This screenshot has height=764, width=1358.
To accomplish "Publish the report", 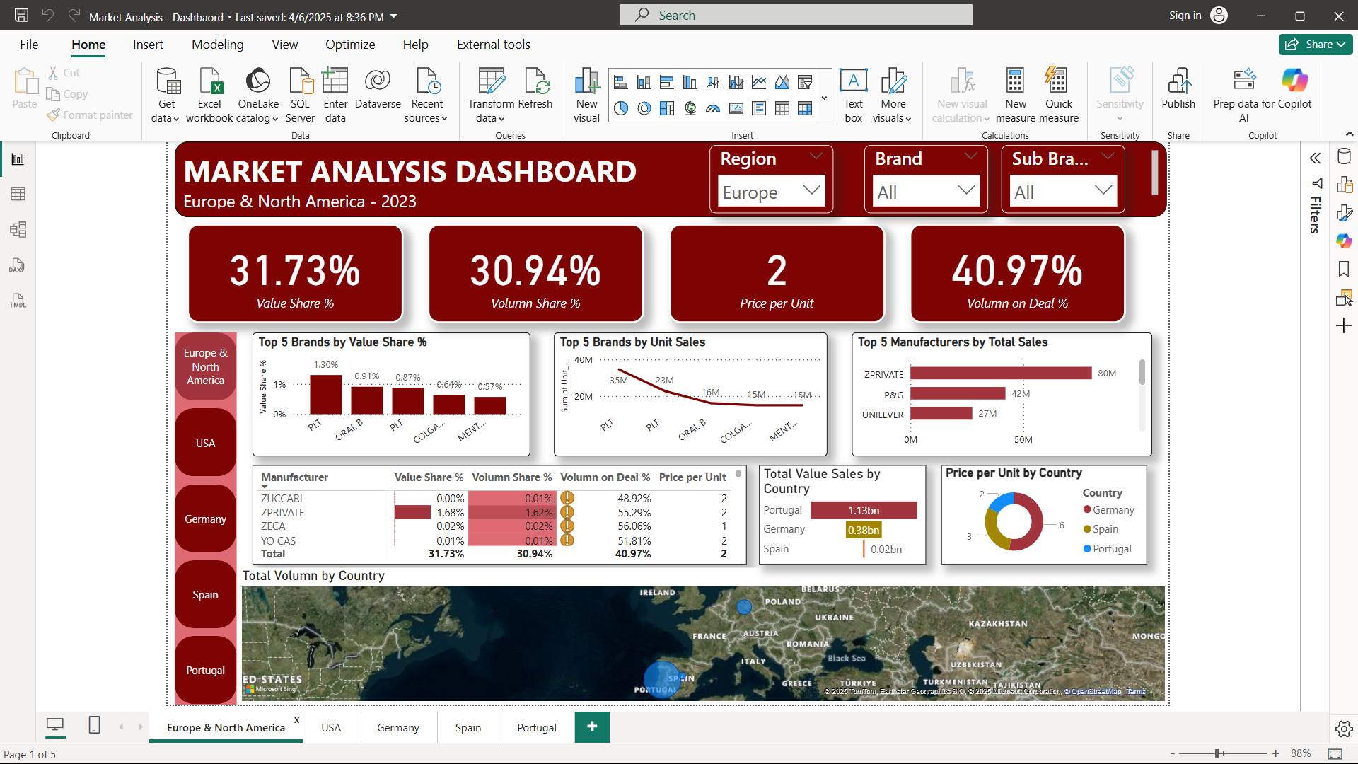I will [1178, 90].
